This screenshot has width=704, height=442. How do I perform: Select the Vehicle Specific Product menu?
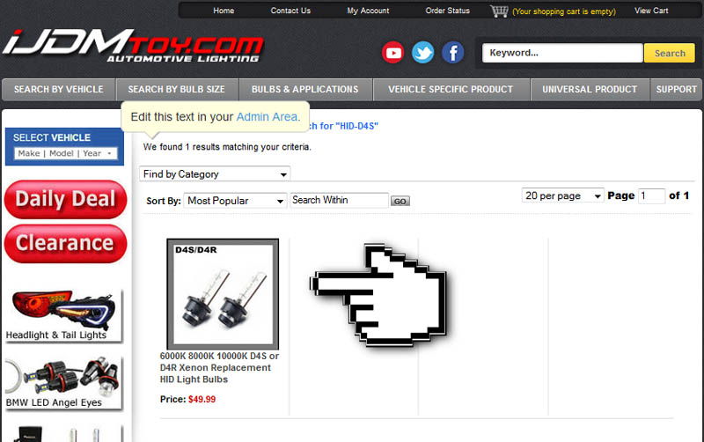click(451, 90)
